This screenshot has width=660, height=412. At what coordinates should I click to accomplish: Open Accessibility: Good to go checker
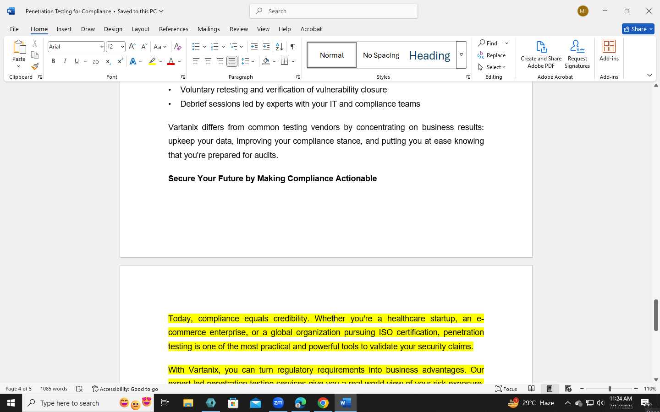click(125, 389)
